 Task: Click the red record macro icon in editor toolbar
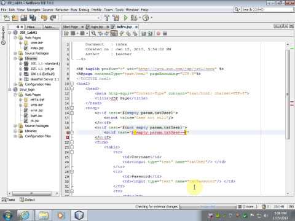click(158, 33)
